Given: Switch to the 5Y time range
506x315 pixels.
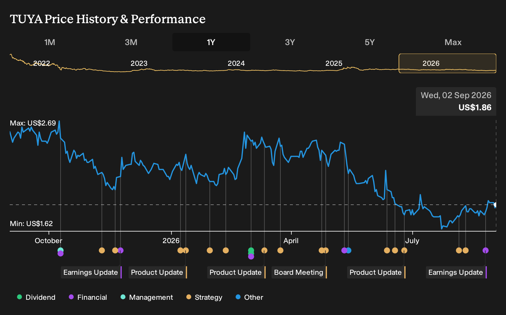Looking at the screenshot, I should tap(370, 42).
